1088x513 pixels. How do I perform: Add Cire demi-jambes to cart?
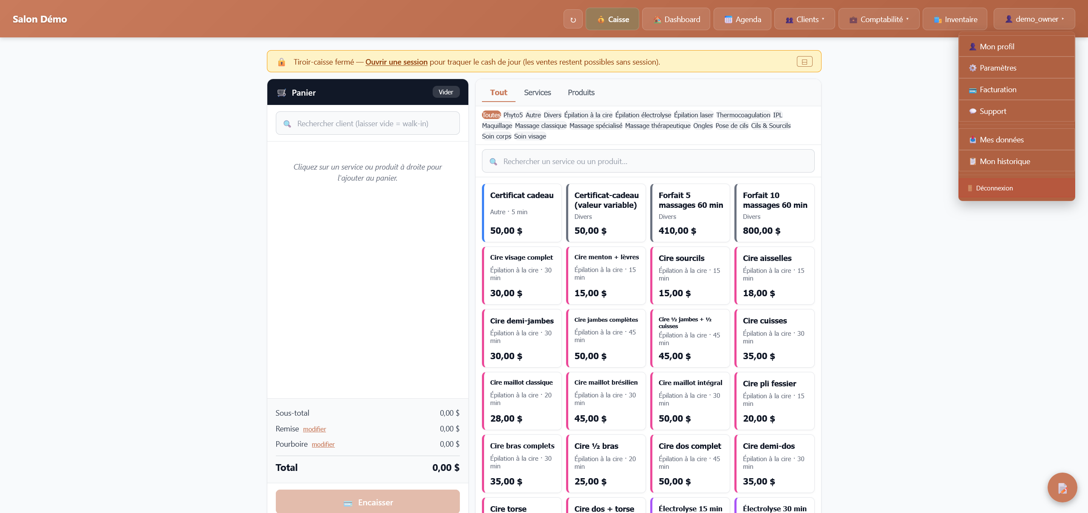522,338
